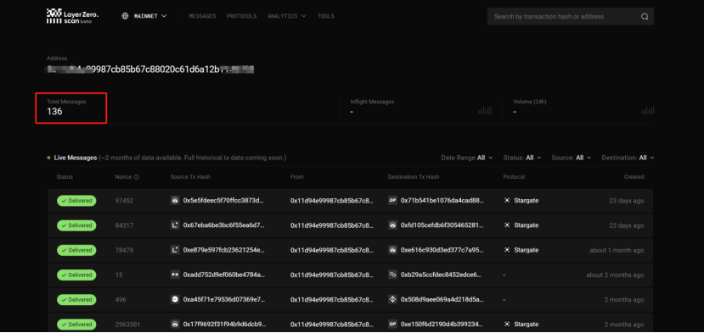Click OP chain icon beside 0x71b541be1076da4cad88
This screenshot has height=333, width=704.
coord(393,200)
